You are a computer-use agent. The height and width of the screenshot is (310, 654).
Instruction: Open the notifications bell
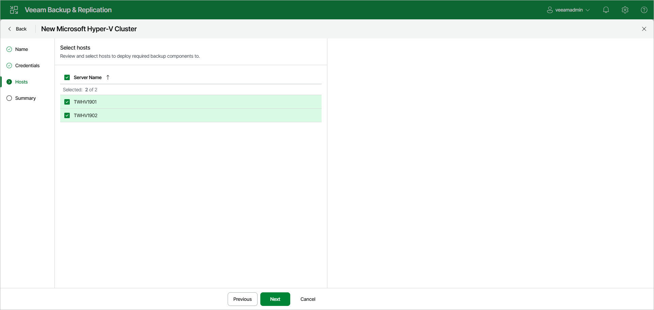click(606, 10)
